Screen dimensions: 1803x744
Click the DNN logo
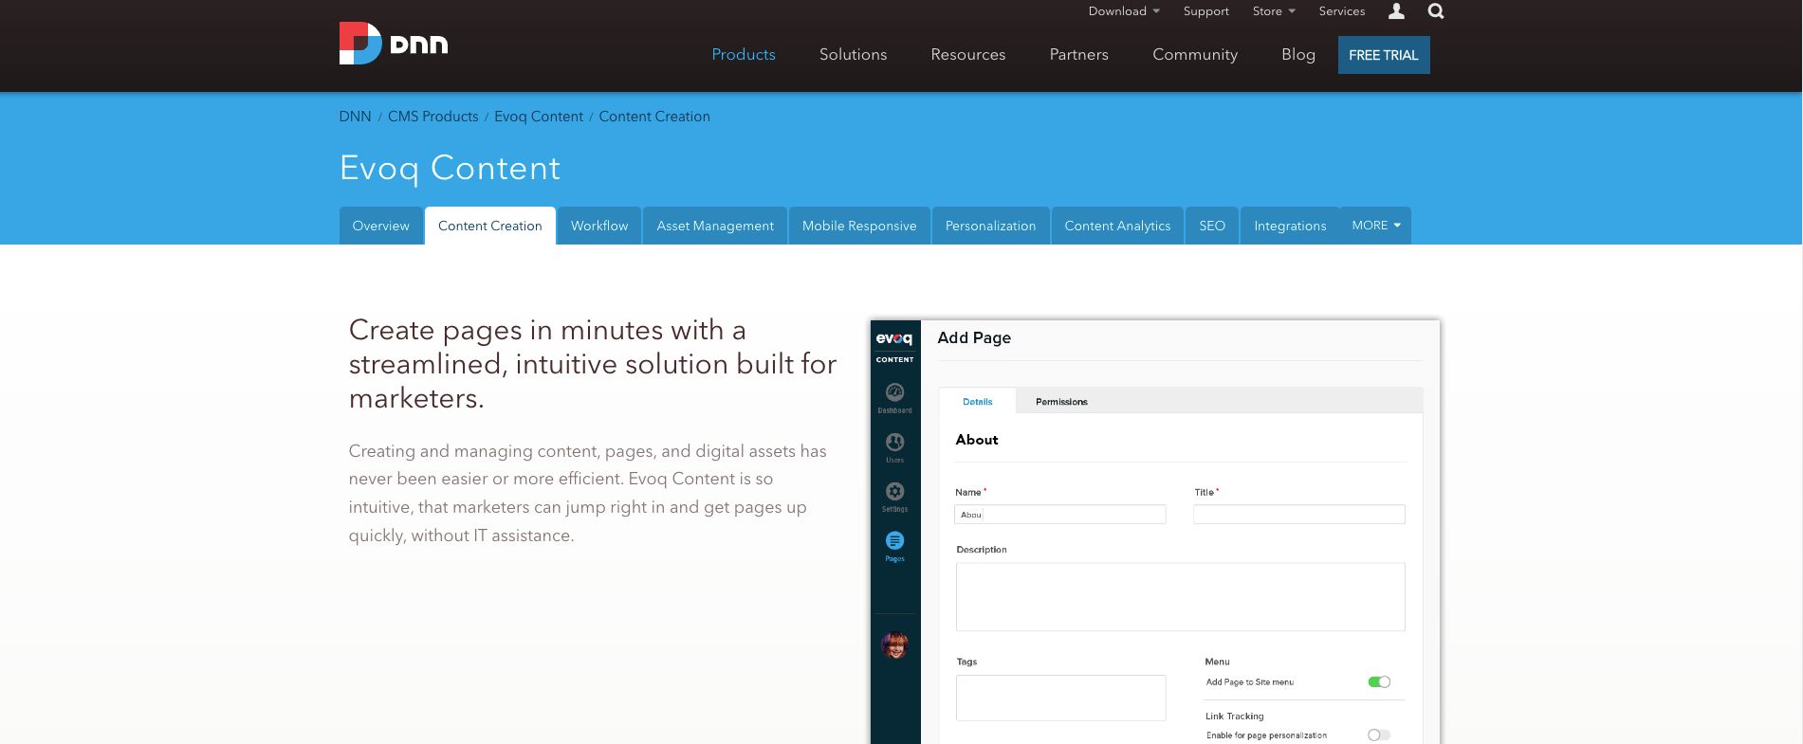pos(394,44)
